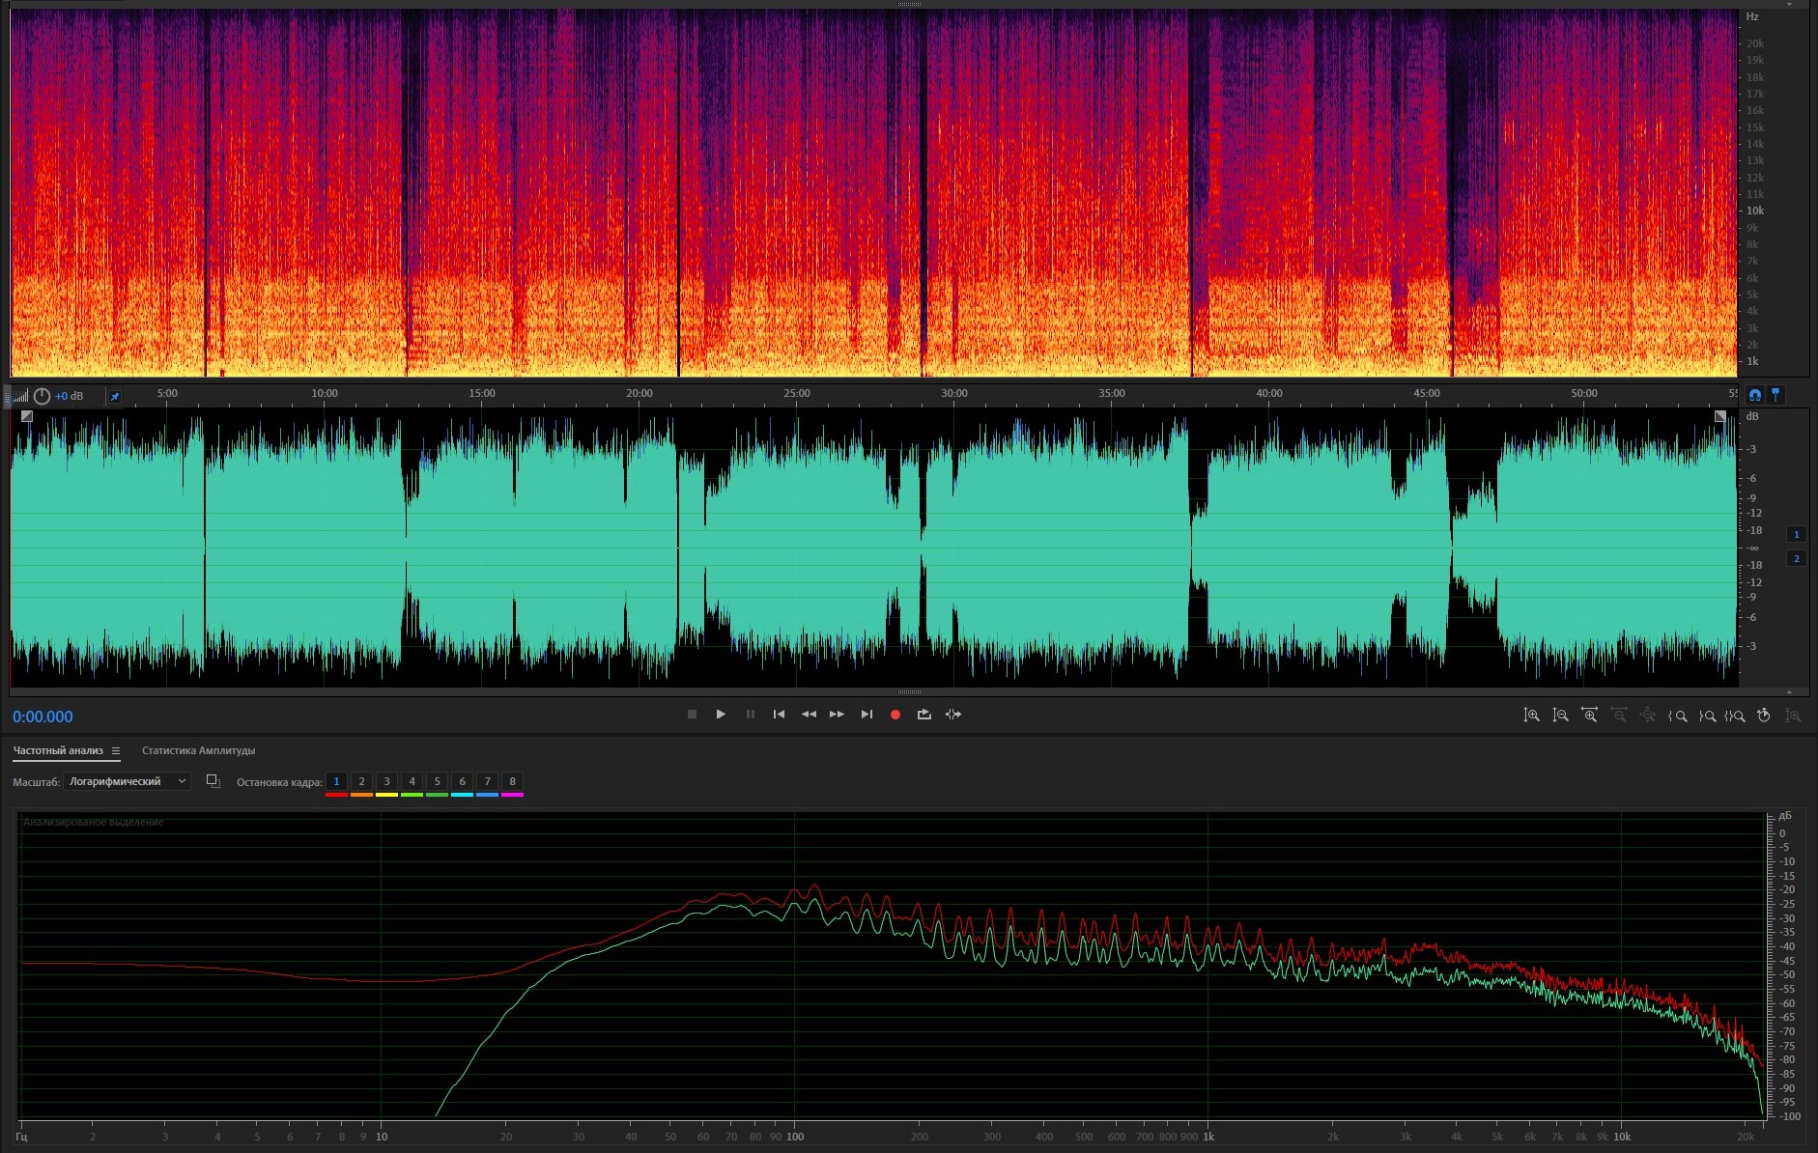Open Частотный анализ panel menu

(x=116, y=751)
